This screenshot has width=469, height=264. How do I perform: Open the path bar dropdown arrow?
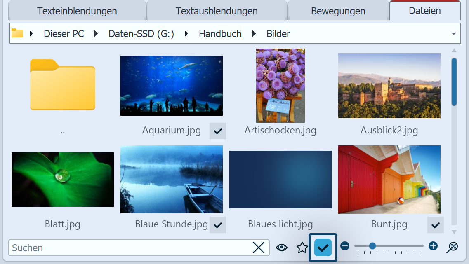click(x=454, y=33)
